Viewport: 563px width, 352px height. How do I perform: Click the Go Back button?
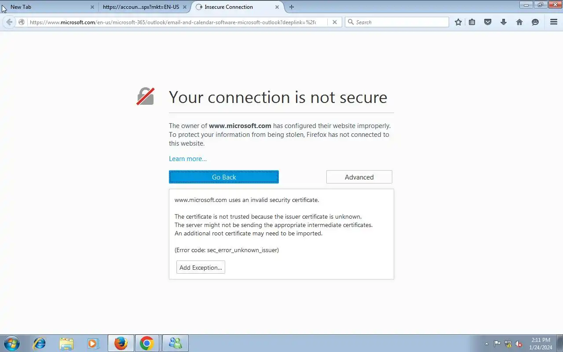coord(224,177)
